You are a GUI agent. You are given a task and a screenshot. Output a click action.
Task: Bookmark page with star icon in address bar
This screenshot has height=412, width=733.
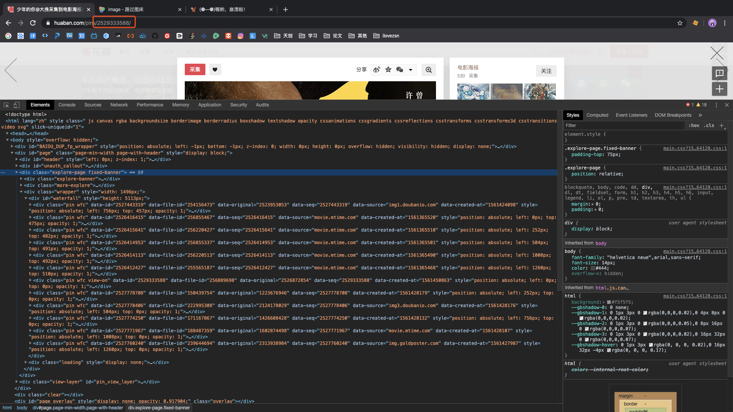(x=680, y=23)
